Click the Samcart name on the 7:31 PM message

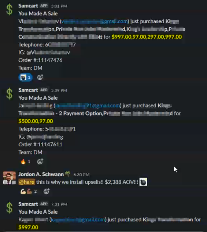28,204
